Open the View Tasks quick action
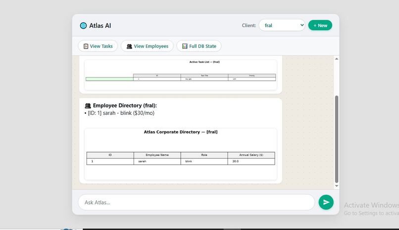Screen dimensions: 399x230 (x=98, y=46)
